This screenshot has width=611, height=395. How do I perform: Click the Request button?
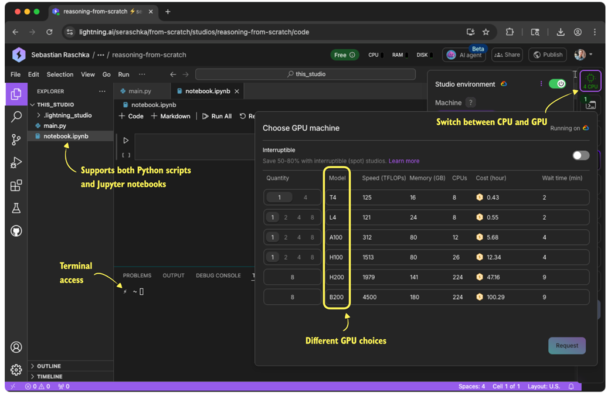tap(566, 345)
